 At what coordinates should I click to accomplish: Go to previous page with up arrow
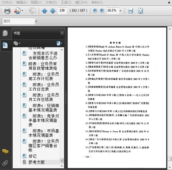[44, 11]
